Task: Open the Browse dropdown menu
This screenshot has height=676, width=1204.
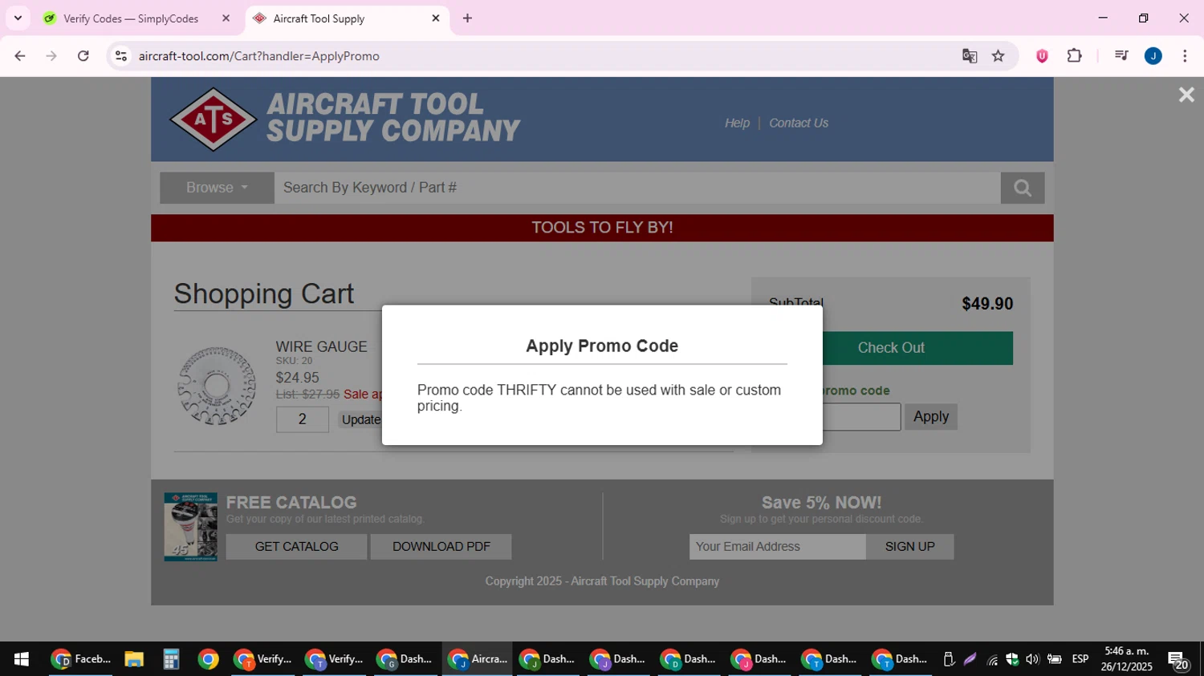Action: (x=217, y=188)
